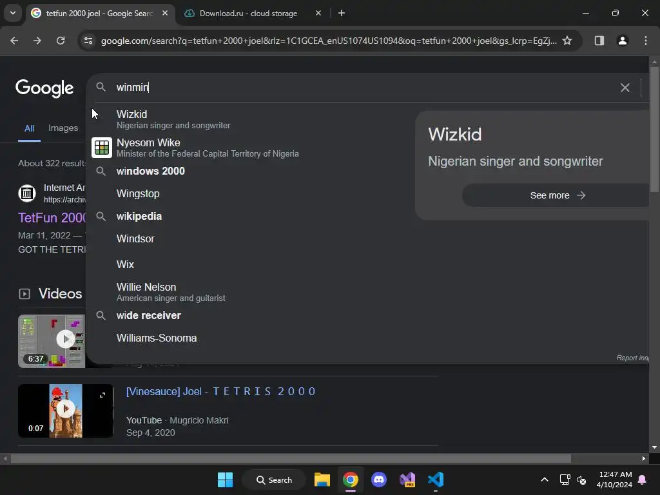
Task: Click Chrome icon in taskbar
Action: tap(351, 480)
